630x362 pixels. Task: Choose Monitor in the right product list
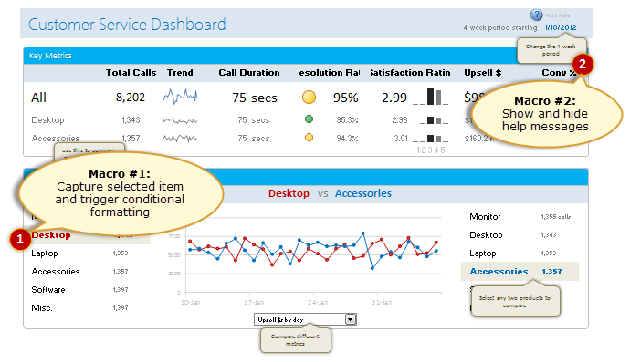pos(485,217)
